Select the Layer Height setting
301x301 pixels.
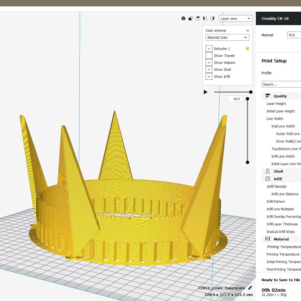(x=276, y=103)
